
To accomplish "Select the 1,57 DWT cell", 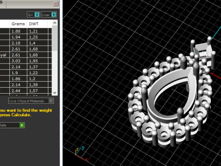I will pyautogui.click(x=37, y=91).
